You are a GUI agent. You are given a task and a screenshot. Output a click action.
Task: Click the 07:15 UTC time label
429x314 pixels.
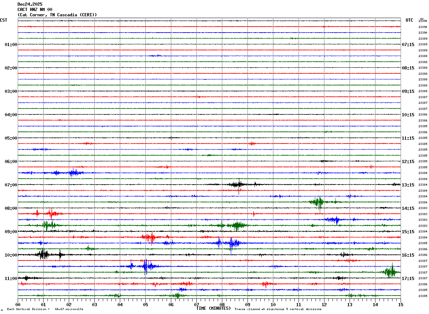point(408,45)
